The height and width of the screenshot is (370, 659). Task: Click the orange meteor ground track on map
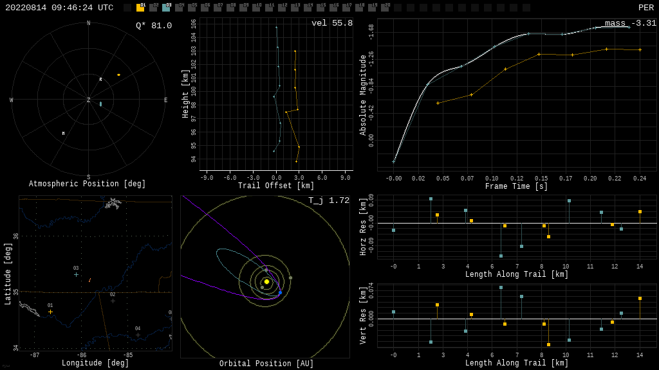pos(89,280)
